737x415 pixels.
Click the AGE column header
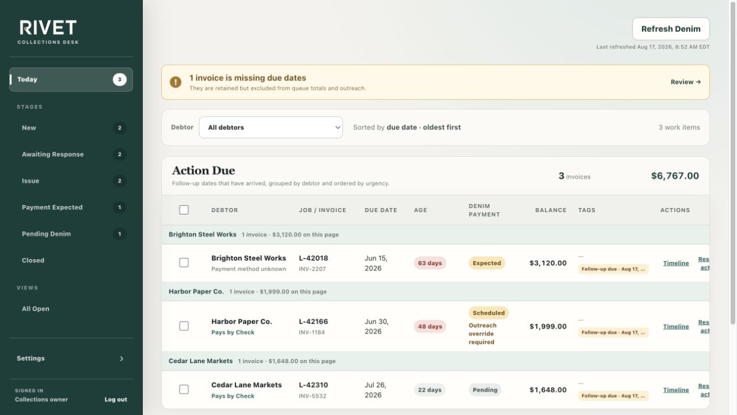(421, 210)
